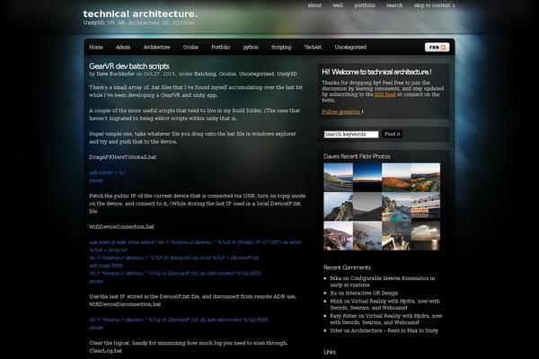The image size is (539, 359).
Task: Click the portfolio link in top bar
Action: [365, 5]
